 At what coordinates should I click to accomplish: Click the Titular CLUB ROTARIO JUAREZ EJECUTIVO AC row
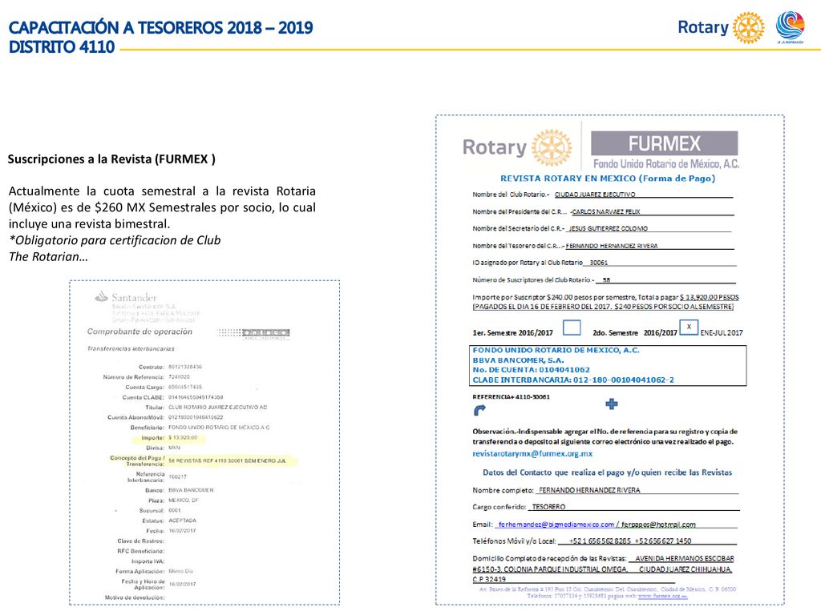(x=206, y=407)
